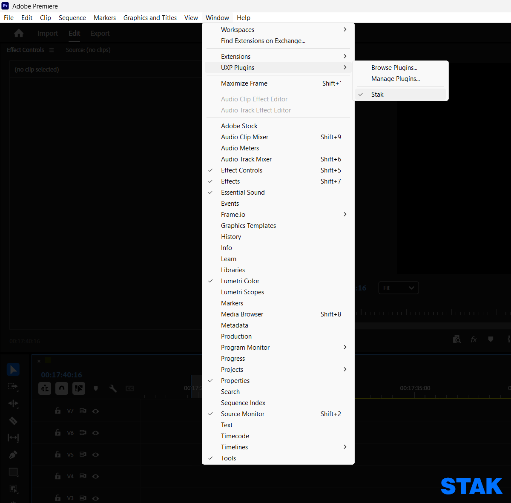Open the Help menu

pos(244,17)
